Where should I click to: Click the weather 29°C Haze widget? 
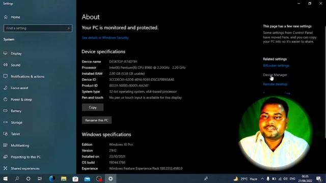[x=246, y=179]
